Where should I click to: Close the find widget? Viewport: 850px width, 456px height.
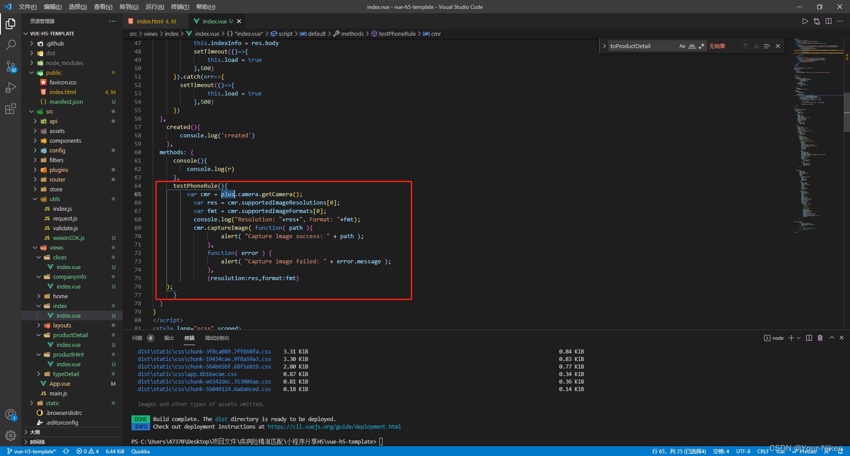(x=778, y=46)
